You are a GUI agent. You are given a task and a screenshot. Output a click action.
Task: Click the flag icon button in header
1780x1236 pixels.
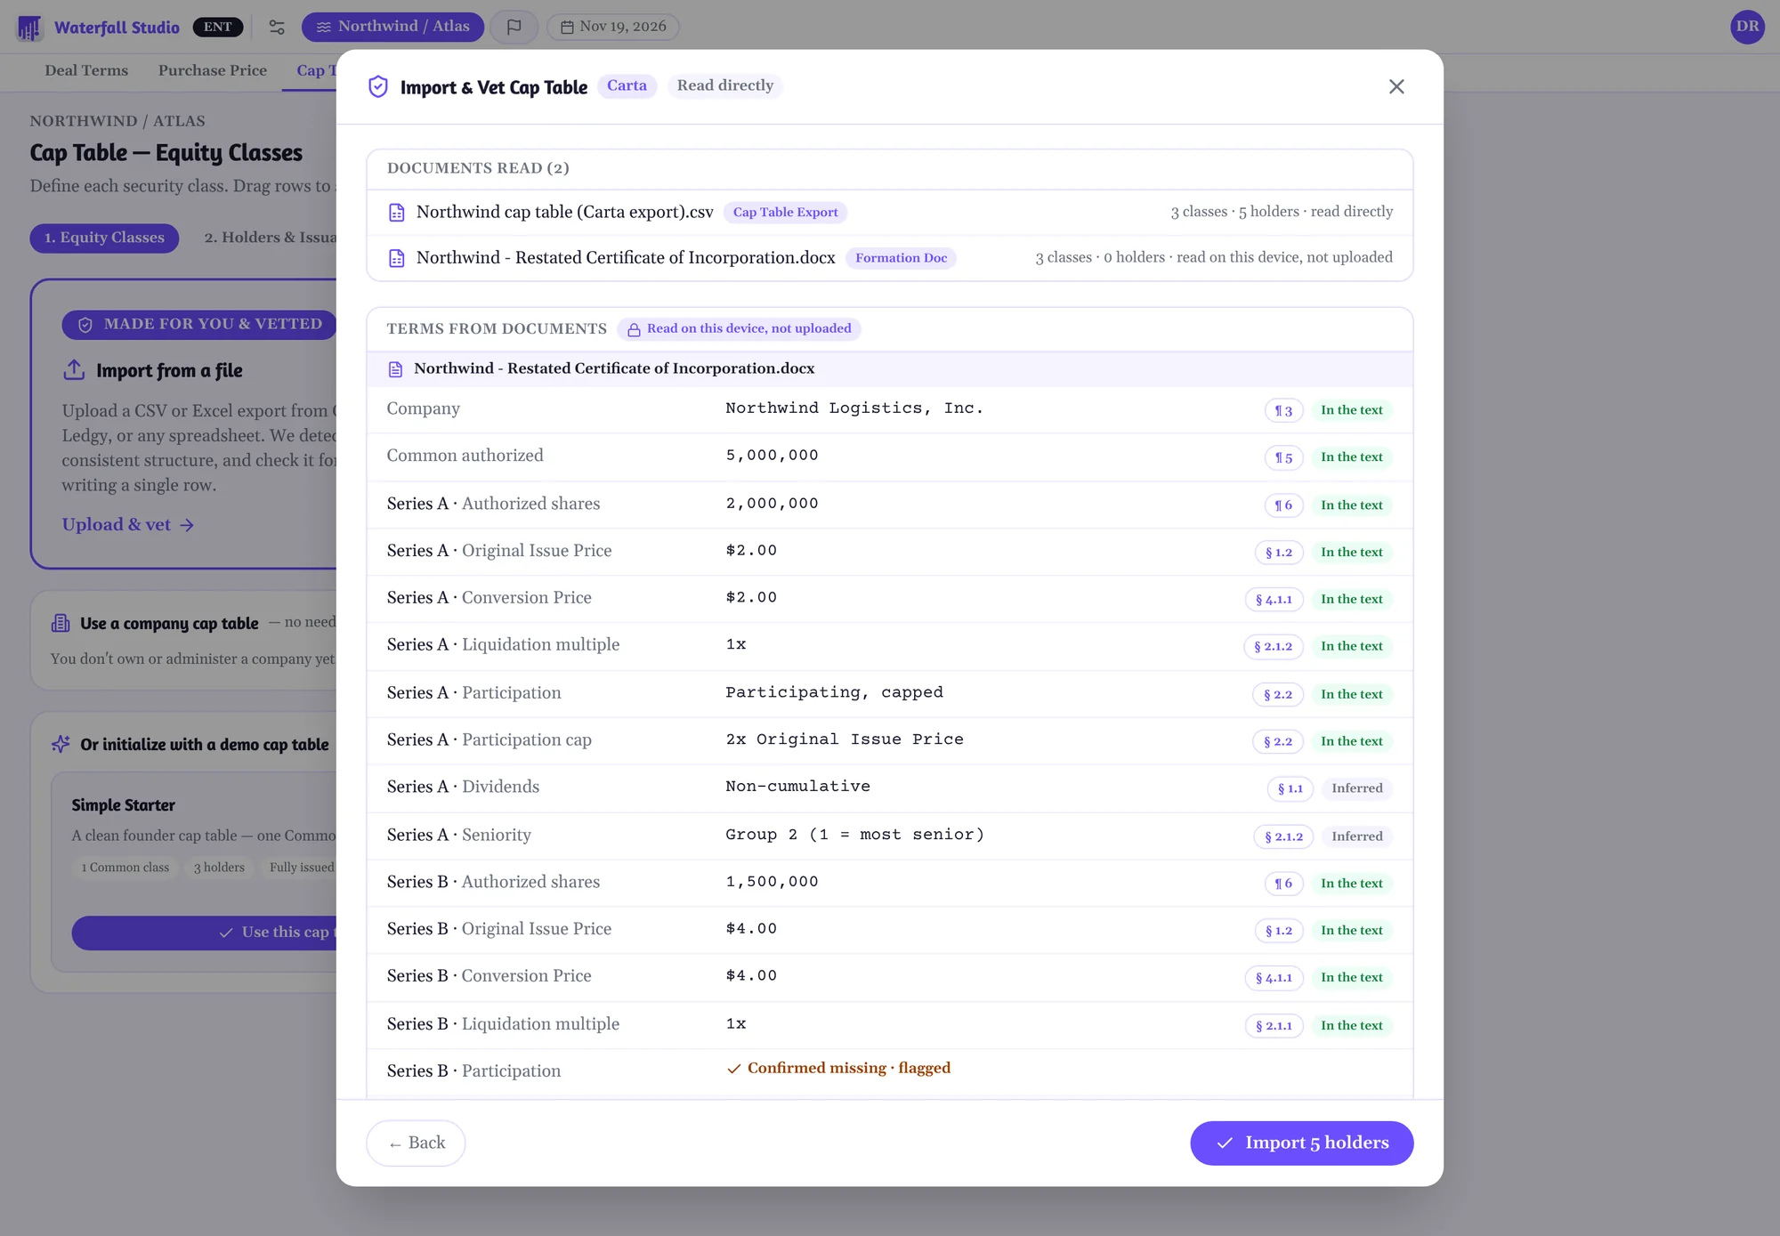pyautogui.click(x=514, y=28)
